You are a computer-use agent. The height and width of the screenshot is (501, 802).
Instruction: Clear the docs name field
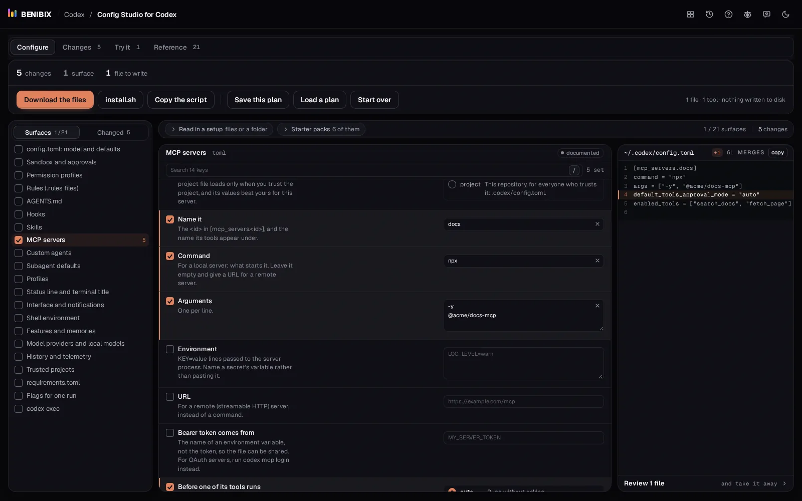click(597, 224)
